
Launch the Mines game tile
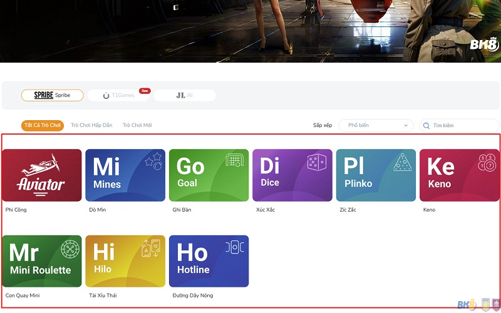125,175
